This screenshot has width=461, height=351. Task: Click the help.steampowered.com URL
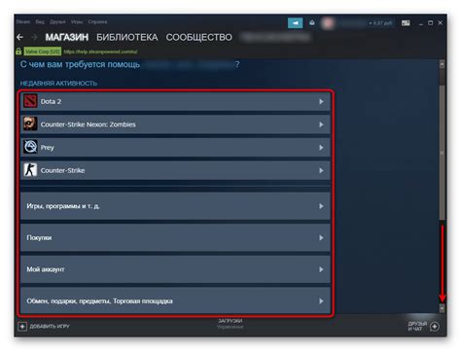tap(100, 52)
